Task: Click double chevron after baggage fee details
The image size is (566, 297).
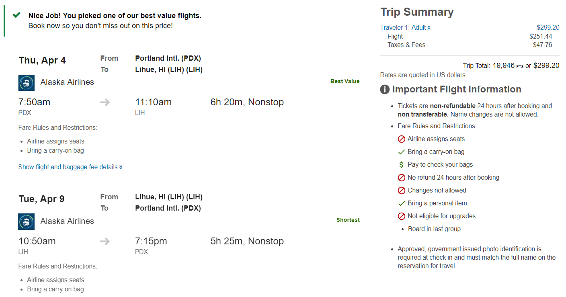Action: [121, 167]
